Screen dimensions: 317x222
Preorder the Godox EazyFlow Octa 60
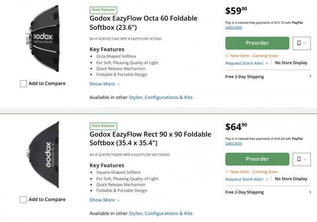(257, 43)
